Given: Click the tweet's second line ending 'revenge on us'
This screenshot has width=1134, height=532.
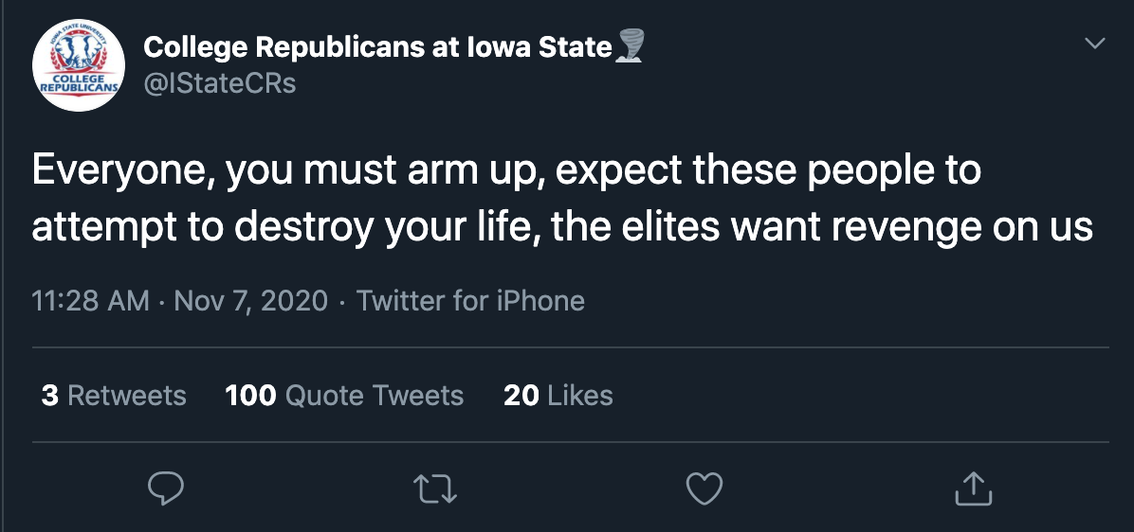Looking at the screenshot, I should point(562,227).
